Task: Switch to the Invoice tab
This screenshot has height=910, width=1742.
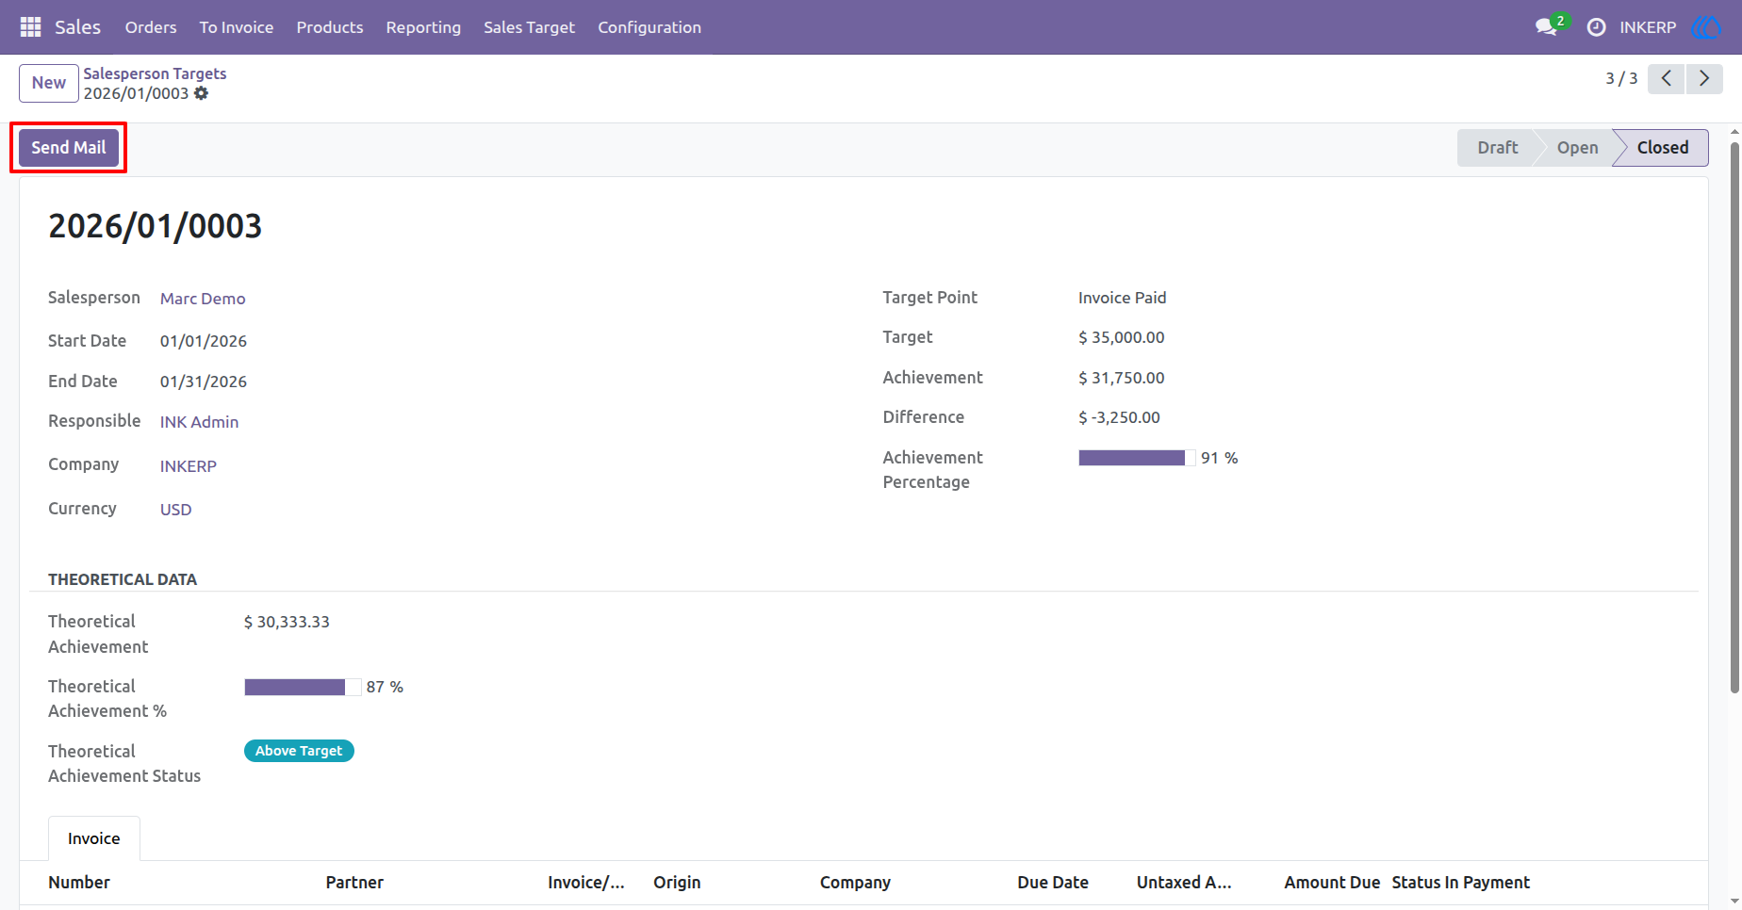Action: pyautogui.click(x=94, y=838)
